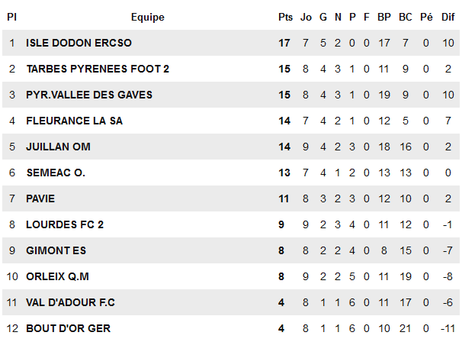The width and height of the screenshot is (462, 342).
Task: Click the TARBES PYRENEES FOOT 2 team name
Action: [98, 69]
